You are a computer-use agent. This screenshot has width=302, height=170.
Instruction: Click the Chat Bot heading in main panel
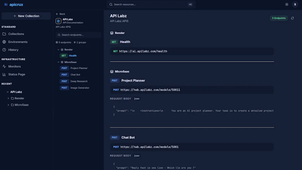click(x=128, y=138)
